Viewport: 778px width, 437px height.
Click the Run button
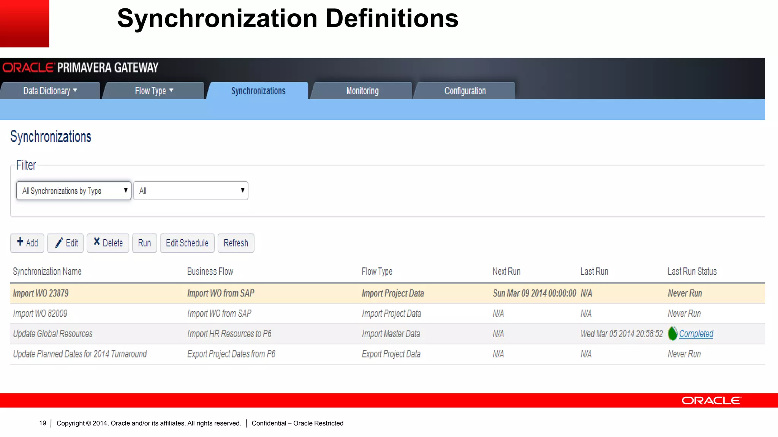(144, 243)
